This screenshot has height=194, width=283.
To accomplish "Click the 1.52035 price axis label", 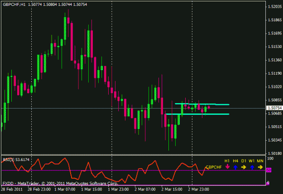I will coord(275,7).
